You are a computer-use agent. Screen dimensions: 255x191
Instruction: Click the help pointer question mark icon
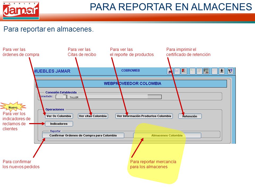(x=231, y=71)
